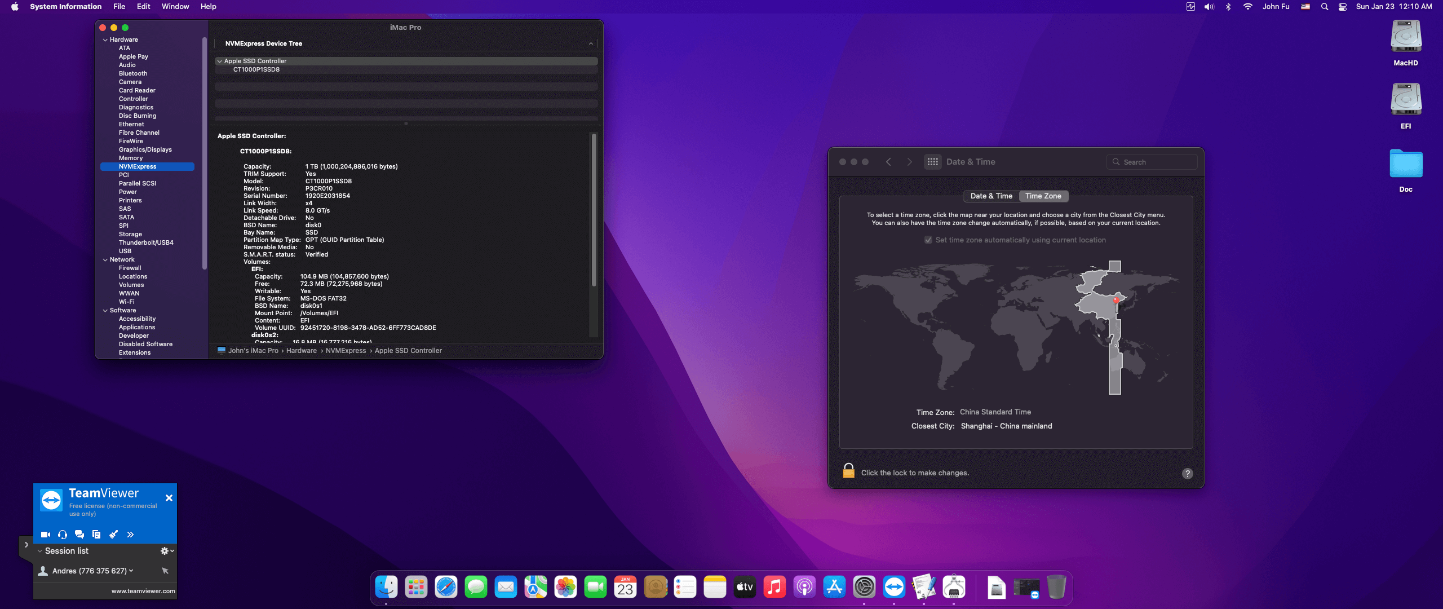Viewport: 1443px width, 609px height.
Task: Open the Podcasts app in the Dock
Action: point(805,587)
